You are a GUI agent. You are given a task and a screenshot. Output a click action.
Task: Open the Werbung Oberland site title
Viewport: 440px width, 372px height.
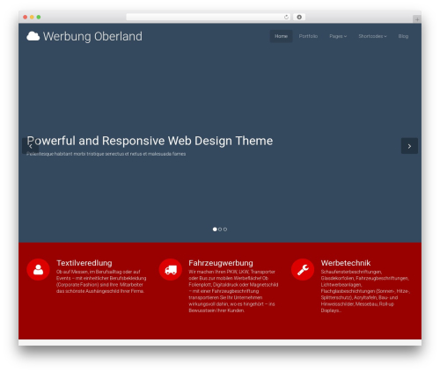point(92,36)
